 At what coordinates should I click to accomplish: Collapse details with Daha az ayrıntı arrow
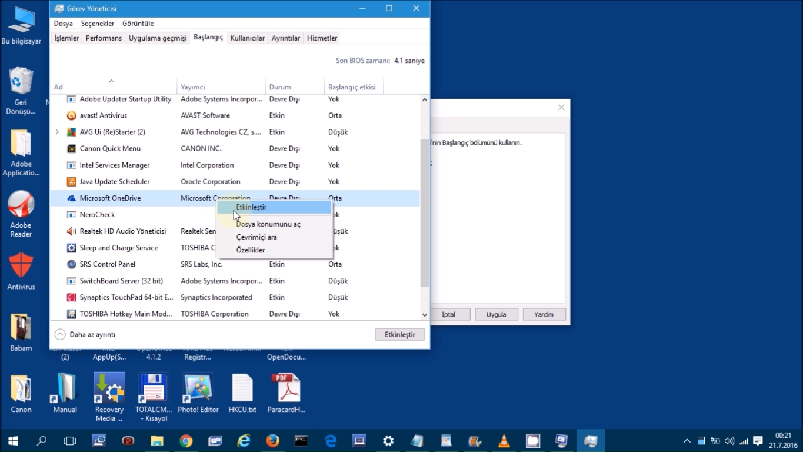[x=60, y=334]
